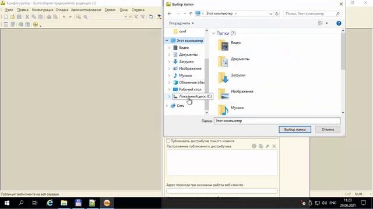Enable publishing the thin client distributive checkbox
This screenshot has width=373, height=209.
pyautogui.click(x=168, y=141)
